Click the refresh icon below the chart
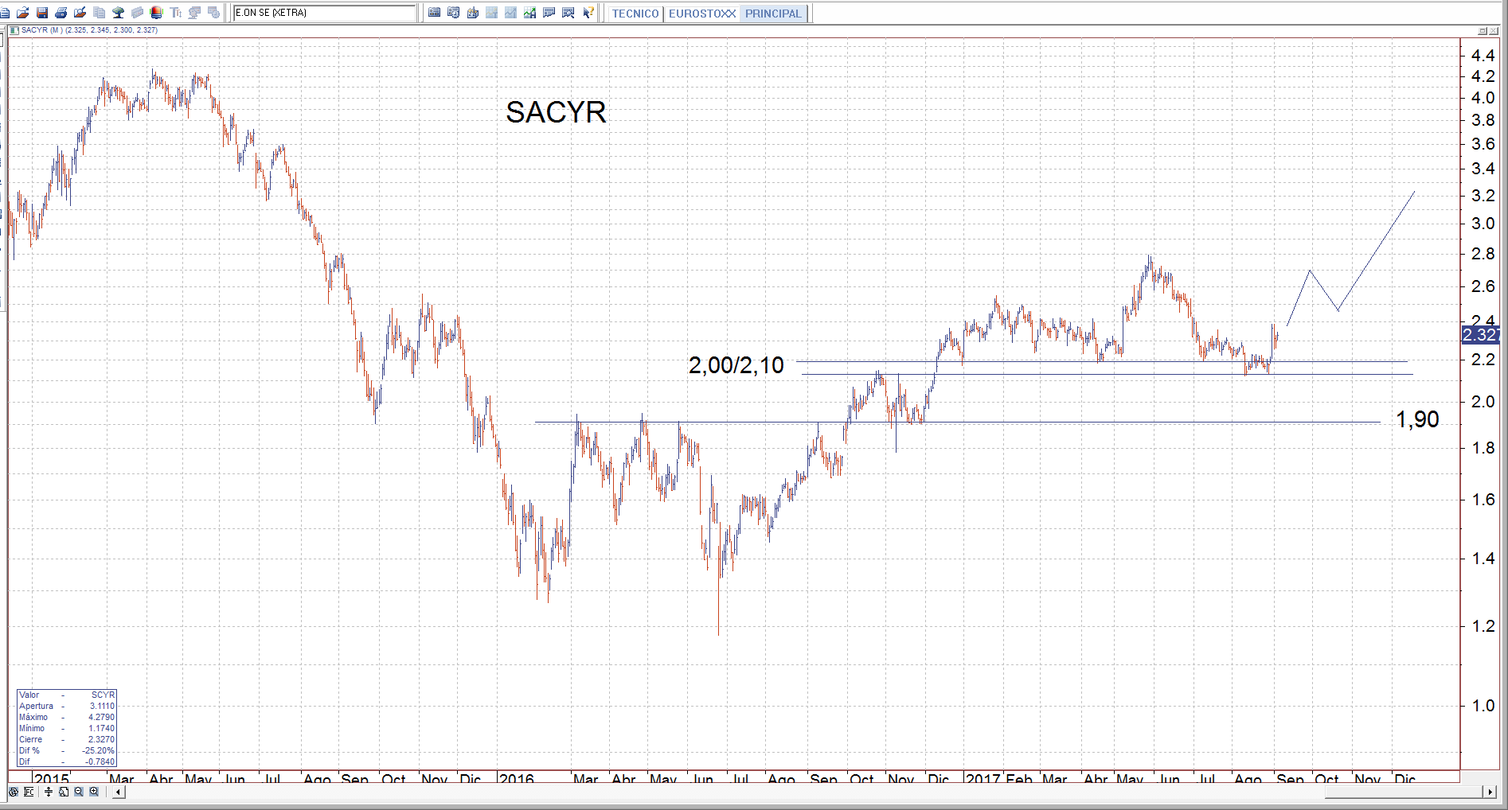 coord(14,792)
